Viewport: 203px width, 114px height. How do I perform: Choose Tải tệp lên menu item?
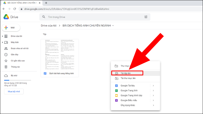[x=136, y=73]
